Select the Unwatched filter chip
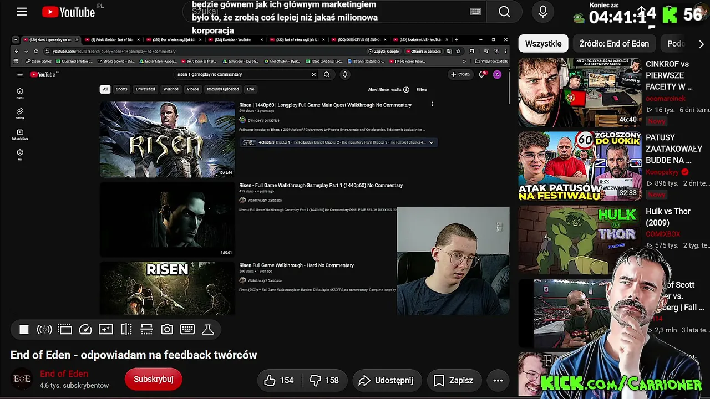Screen dimensions: 710x399 (145, 89)
